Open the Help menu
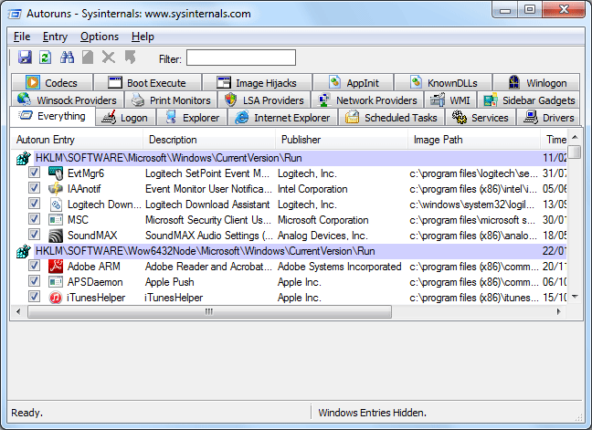Viewport: 592px width, 430px height. pos(143,37)
